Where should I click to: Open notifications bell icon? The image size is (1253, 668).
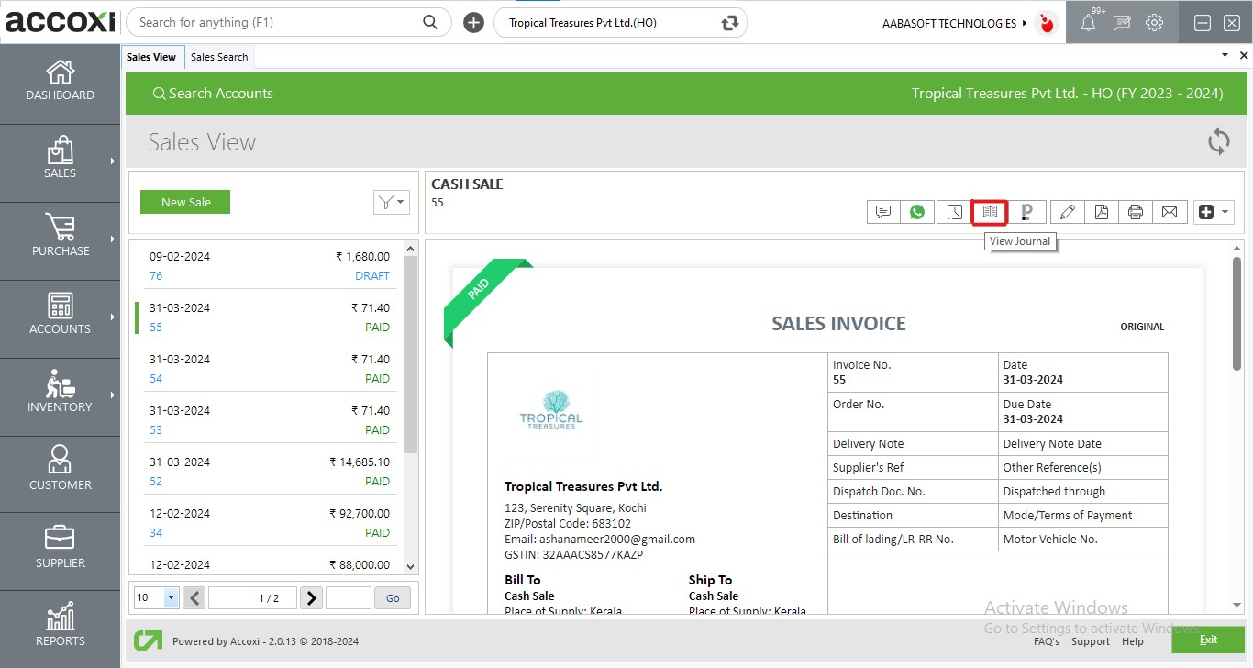coord(1088,24)
